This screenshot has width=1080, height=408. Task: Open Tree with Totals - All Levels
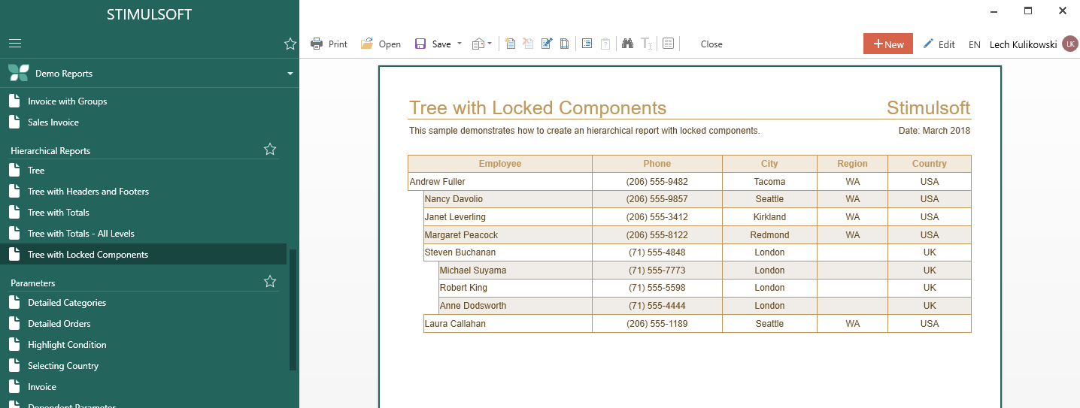tap(81, 234)
